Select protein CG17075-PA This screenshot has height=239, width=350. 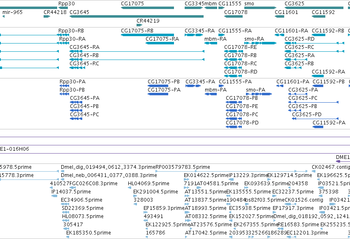point(164,90)
